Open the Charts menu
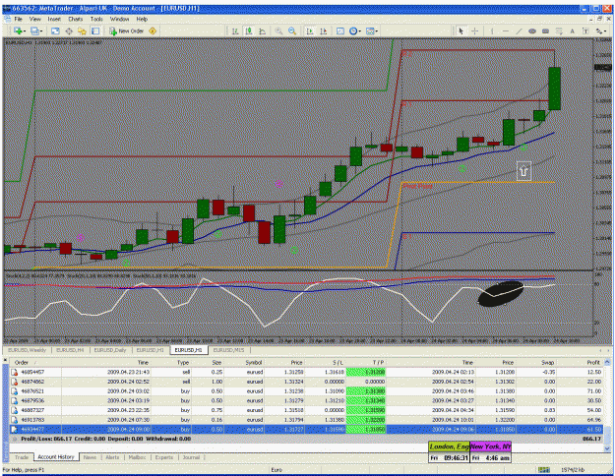 (76, 19)
